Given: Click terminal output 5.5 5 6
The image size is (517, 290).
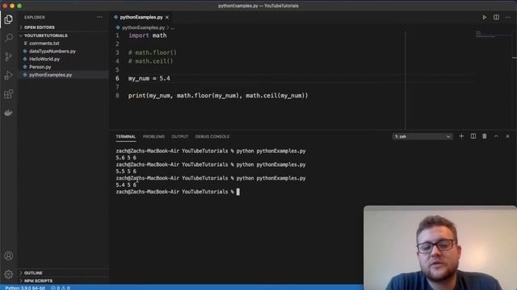Looking at the screenshot, I should 126,172.
